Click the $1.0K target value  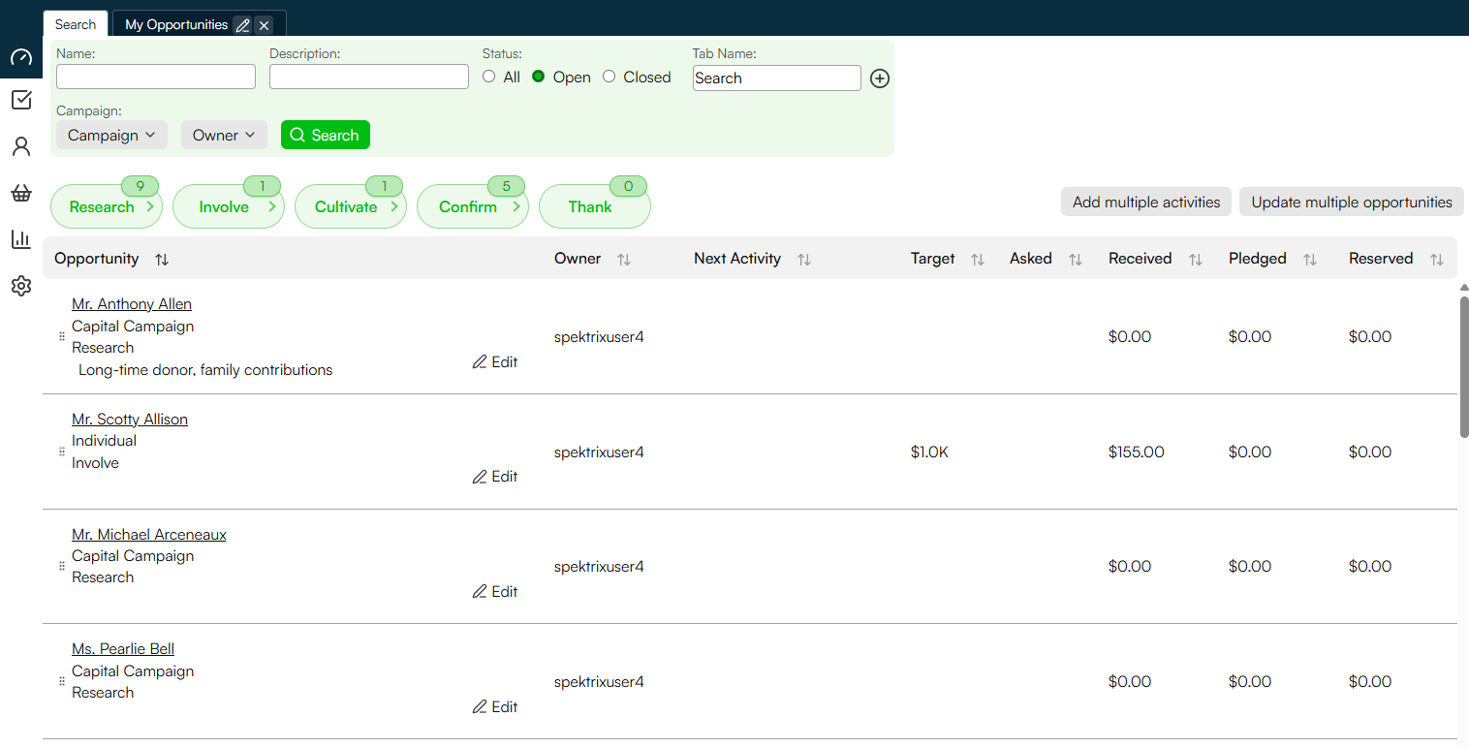pyautogui.click(x=929, y=452)
